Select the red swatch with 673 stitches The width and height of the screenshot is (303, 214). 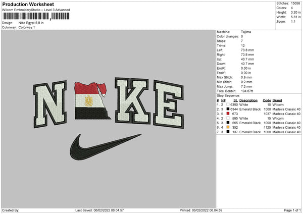(228, 114)
